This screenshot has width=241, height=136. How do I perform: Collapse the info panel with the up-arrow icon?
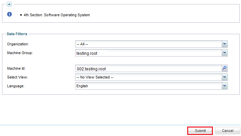[9, 4]
